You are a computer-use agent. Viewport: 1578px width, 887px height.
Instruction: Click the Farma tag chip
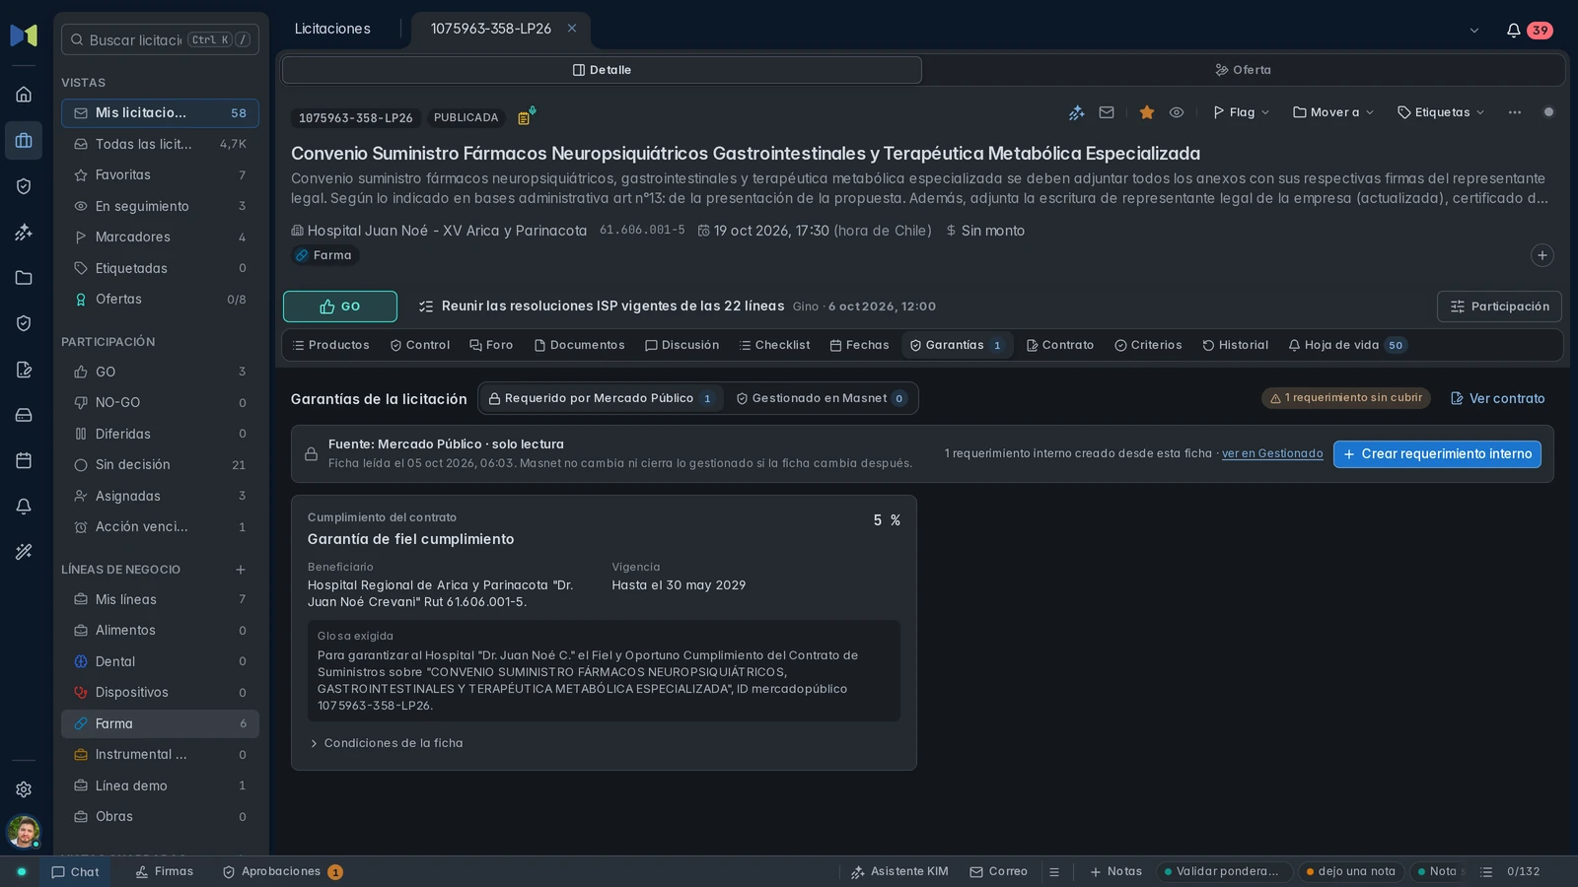click(324, 255)
